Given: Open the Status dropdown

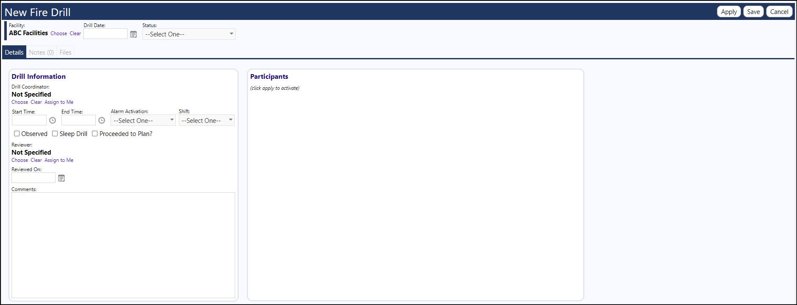Looking at the screenshot, I should click(x=189, y=34).
